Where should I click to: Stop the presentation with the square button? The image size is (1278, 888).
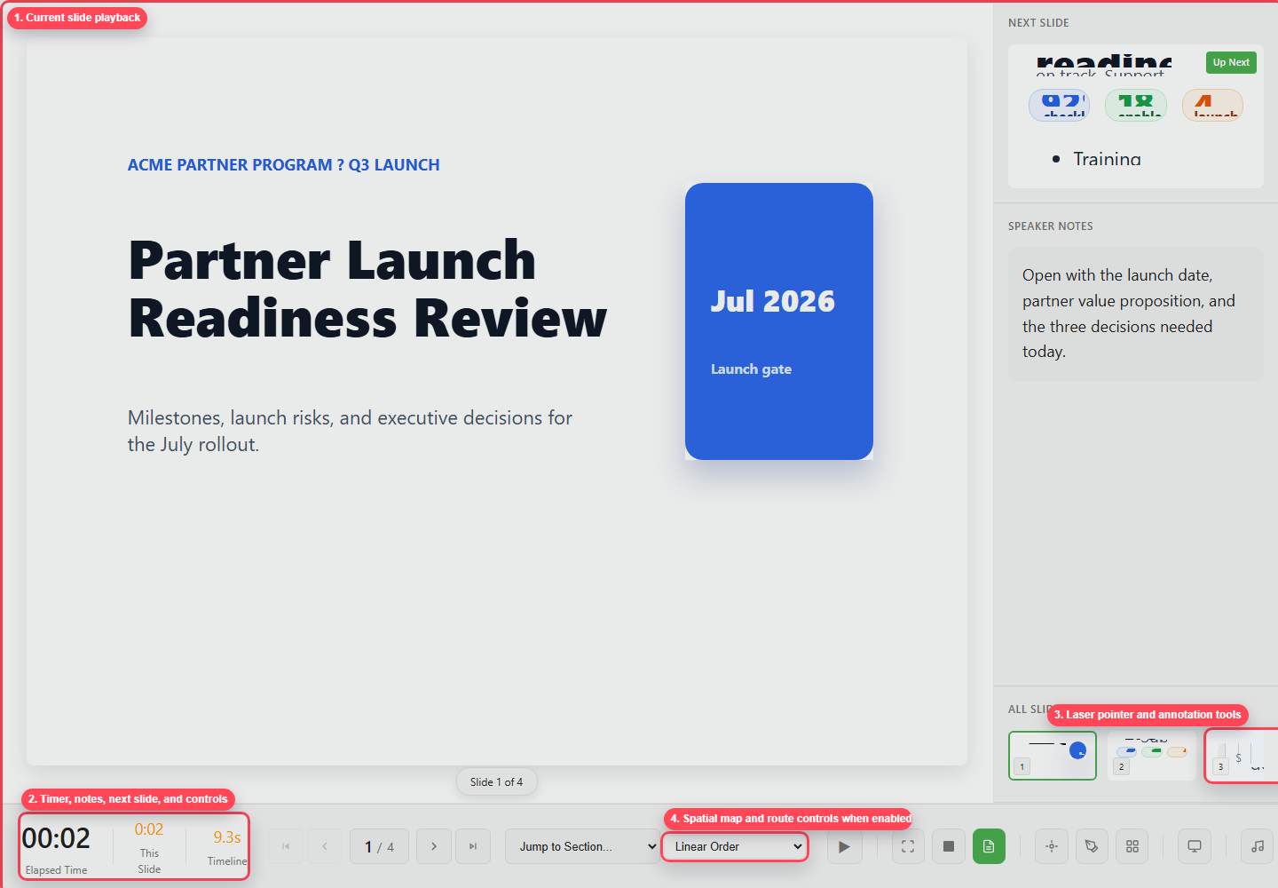pos(949,846)
